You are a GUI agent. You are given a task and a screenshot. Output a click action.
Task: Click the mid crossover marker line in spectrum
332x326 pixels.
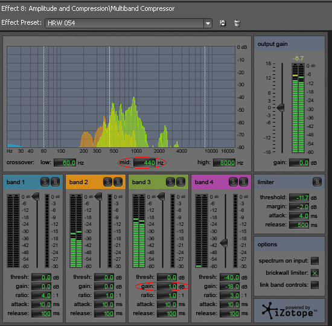coord(109,97)
